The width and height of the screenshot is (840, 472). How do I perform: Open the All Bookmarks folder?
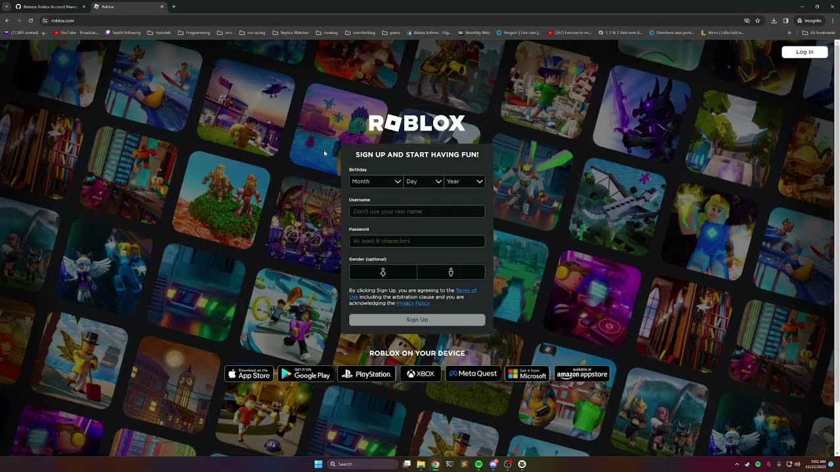pos(818,32)
